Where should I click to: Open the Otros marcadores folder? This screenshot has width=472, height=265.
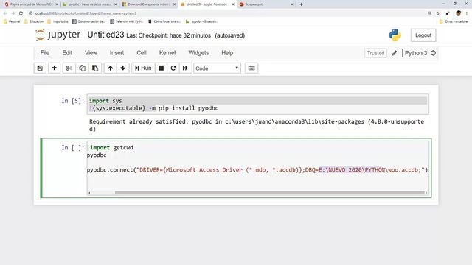[454, 21]
